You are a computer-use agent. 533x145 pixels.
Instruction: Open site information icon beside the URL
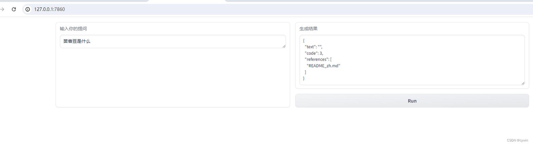(x=28, y=9)
